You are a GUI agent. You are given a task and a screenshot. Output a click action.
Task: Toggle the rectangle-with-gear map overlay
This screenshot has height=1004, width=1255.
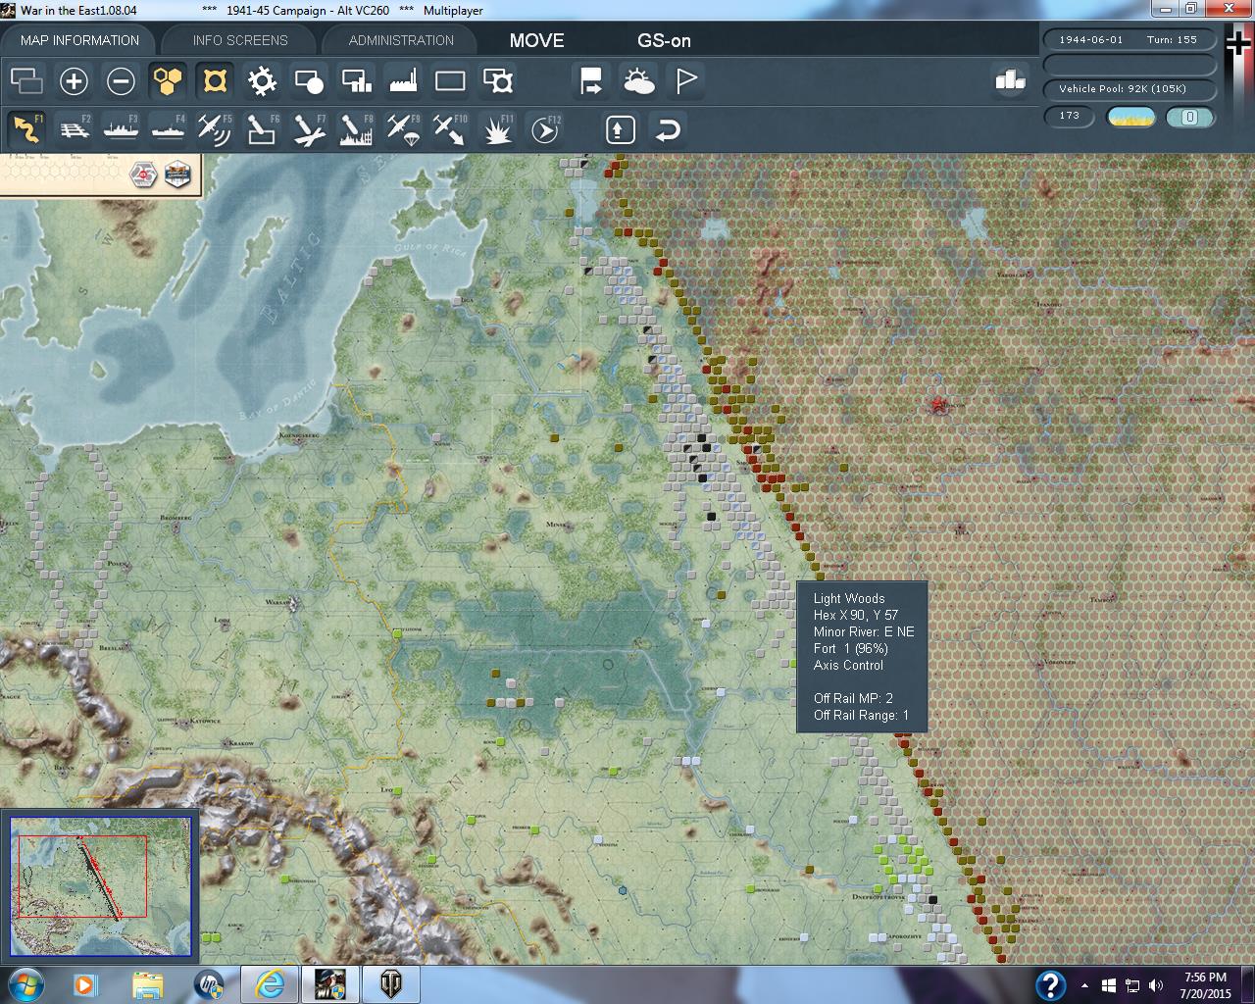point(498,80)
